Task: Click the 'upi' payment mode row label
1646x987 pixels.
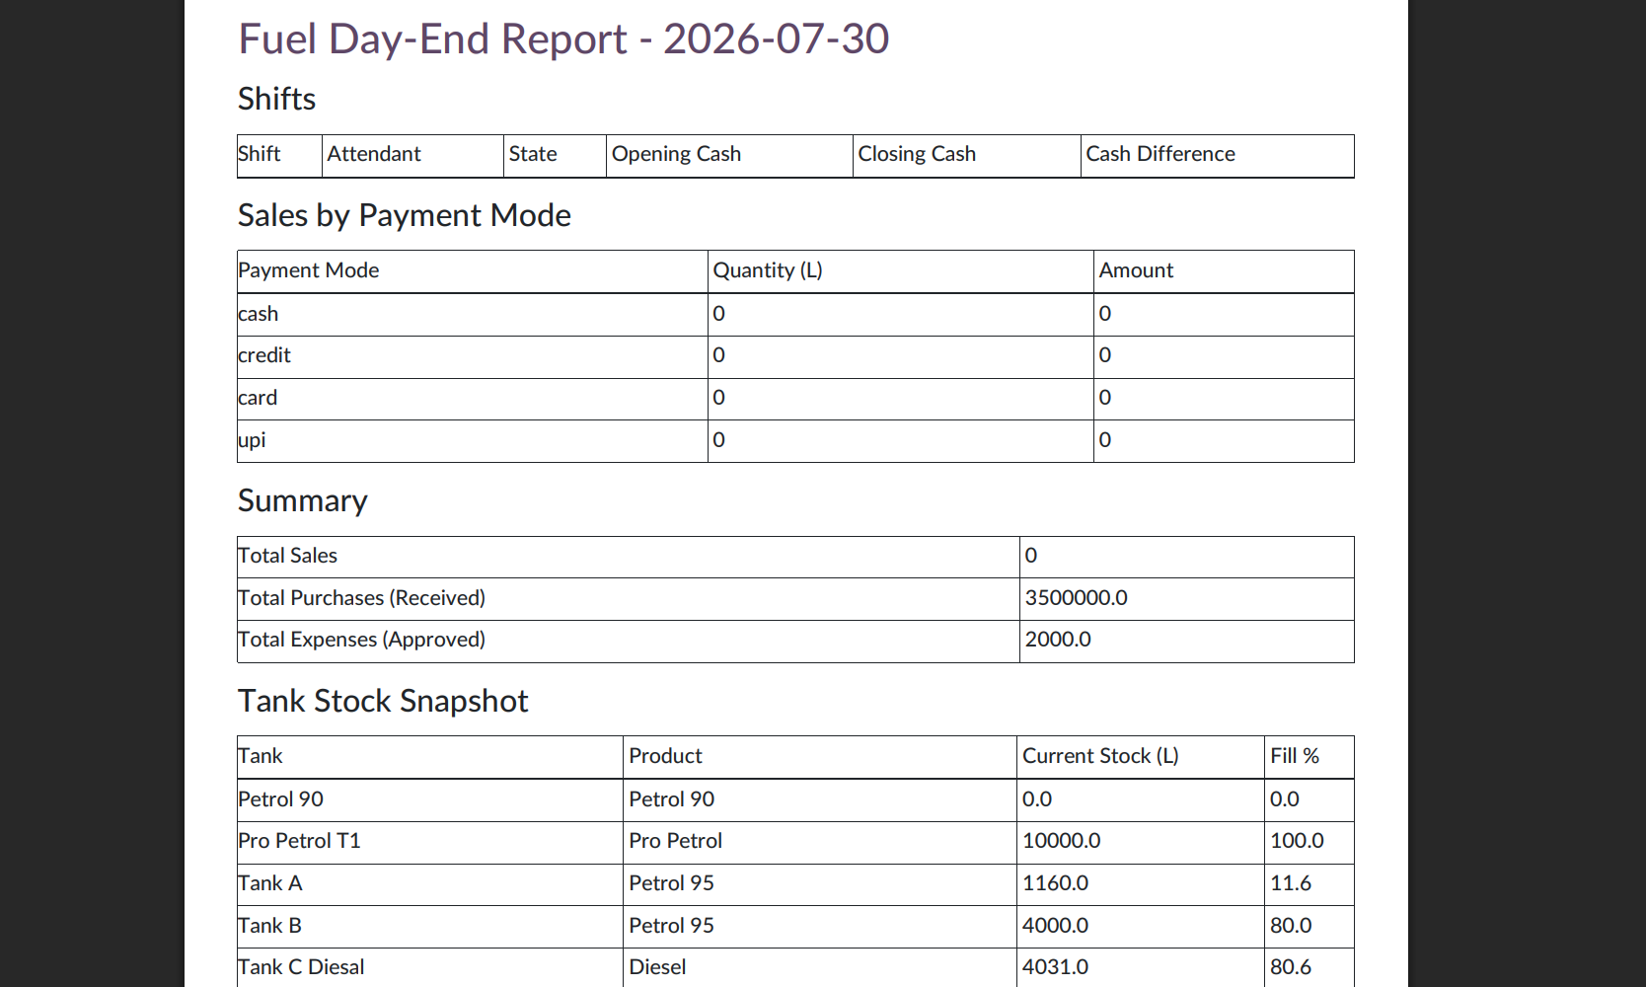Action: pos(252,440)
